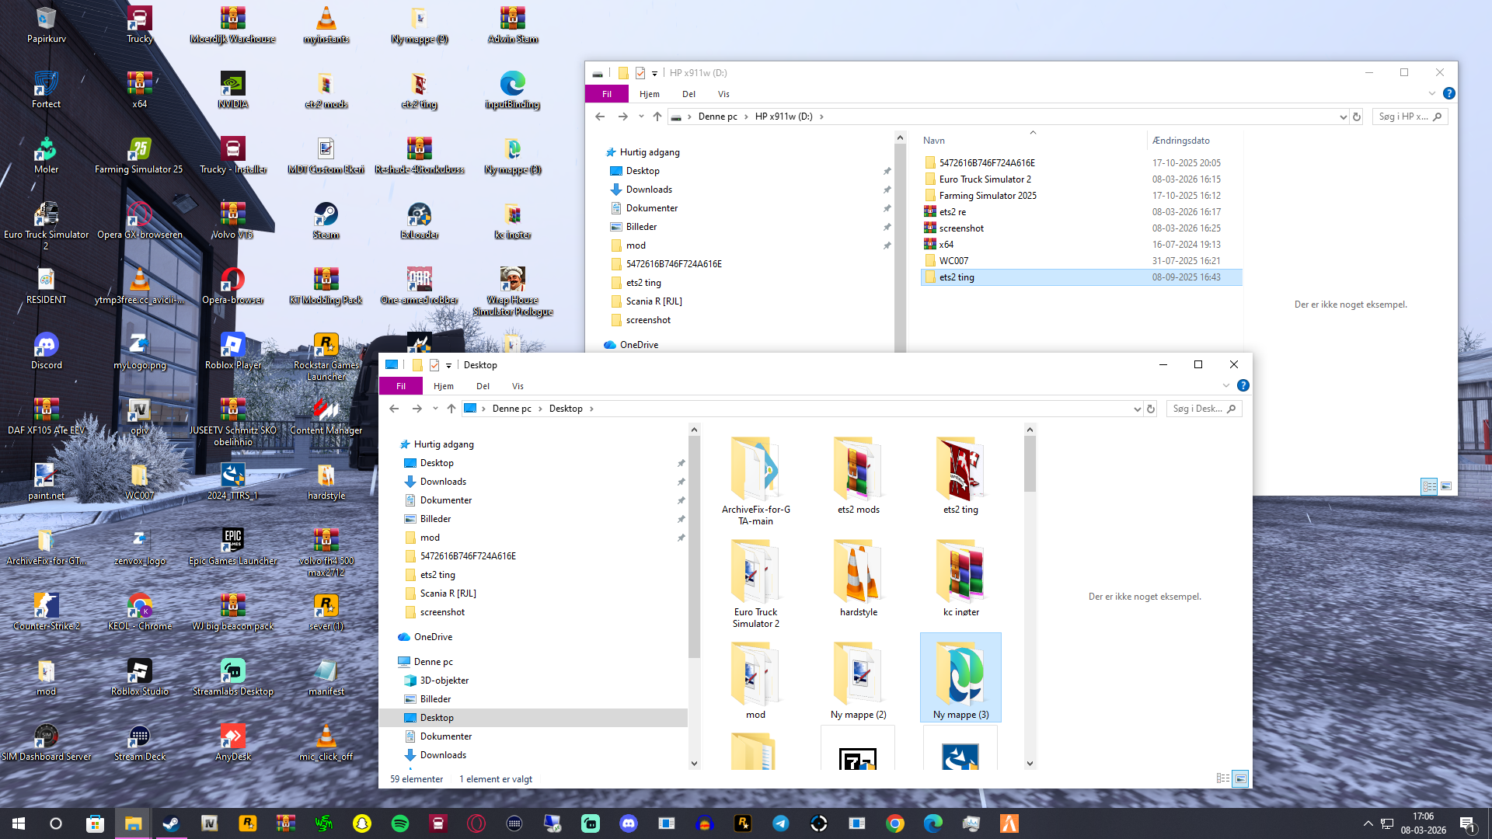Click Ændringsdato column header

[1180, 141]
